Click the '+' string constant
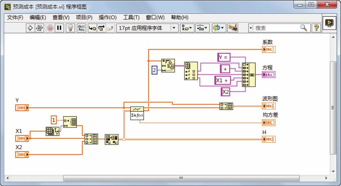Image resolution: width=341 pixels, height=186 pixels. click(225, 69)
